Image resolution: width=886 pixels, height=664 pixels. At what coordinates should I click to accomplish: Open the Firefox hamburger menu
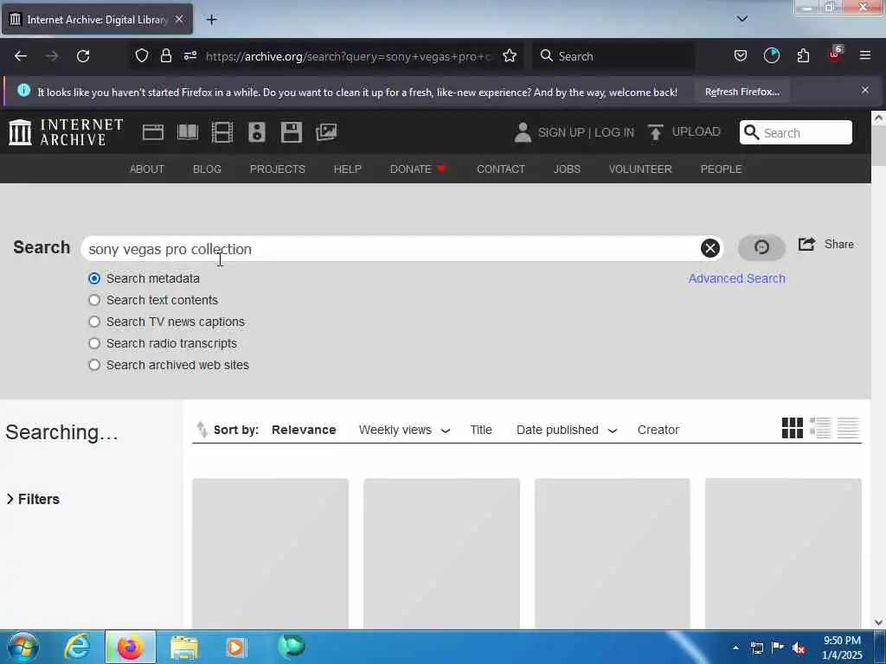click(864, 55)
